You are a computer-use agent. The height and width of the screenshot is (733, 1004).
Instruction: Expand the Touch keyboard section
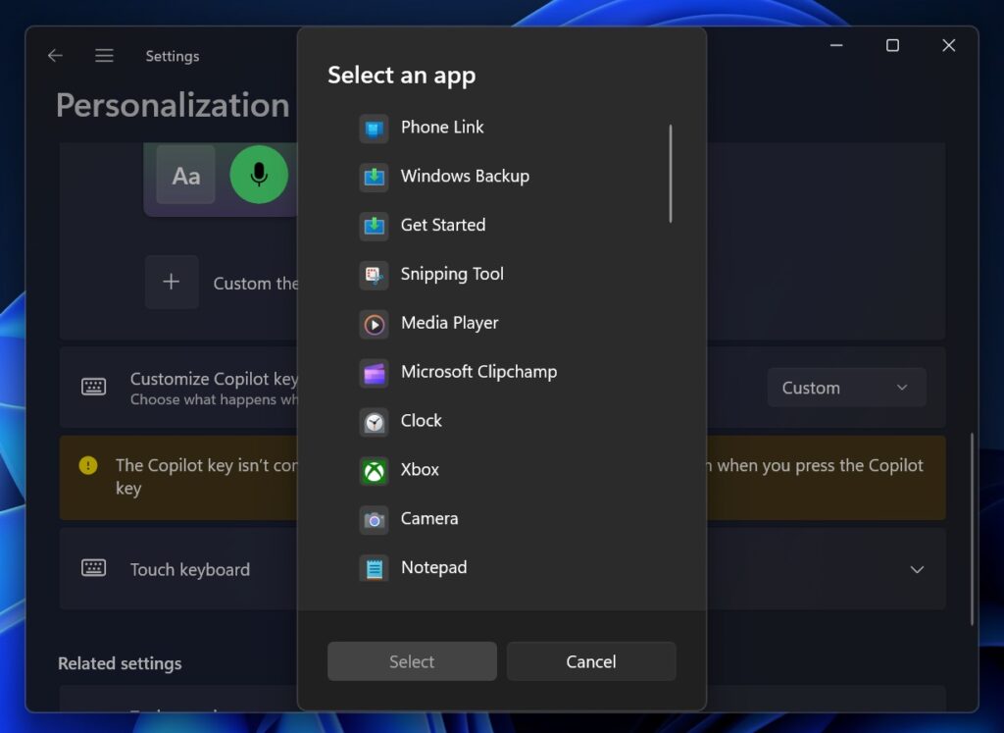click(x=917, y=569)
